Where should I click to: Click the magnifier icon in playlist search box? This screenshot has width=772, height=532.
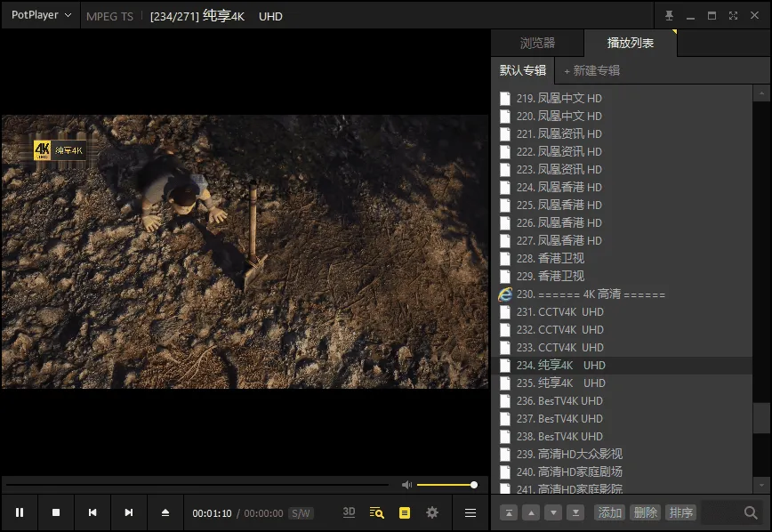[x=750, y=513]
